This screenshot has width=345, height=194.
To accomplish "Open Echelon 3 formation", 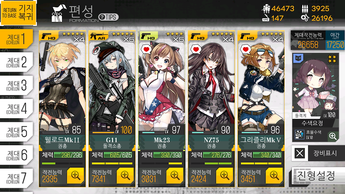I will click(x=17, y=85).
